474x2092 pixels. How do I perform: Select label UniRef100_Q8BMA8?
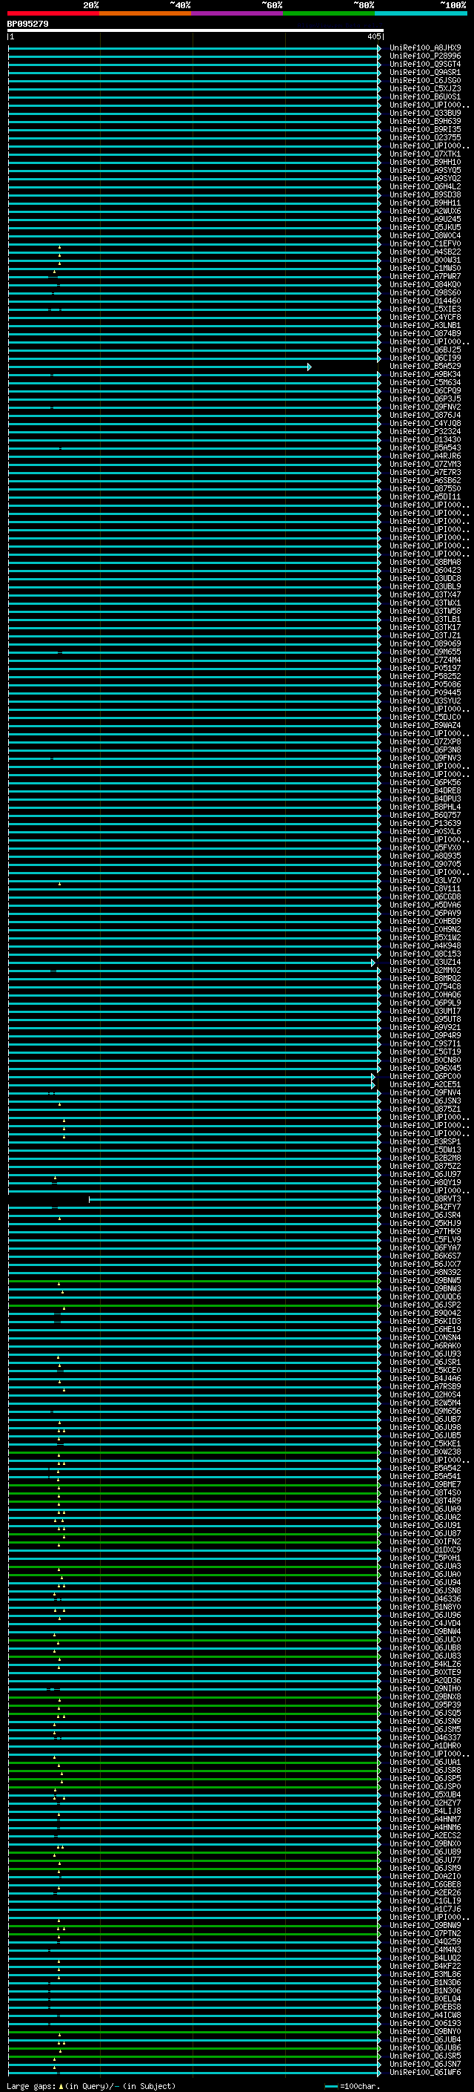425,562
